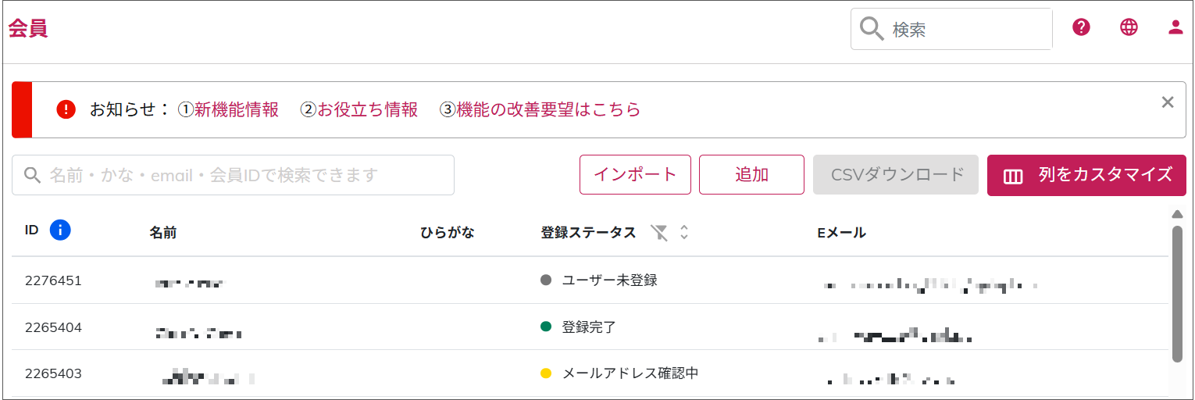
Task: Clear filter on 登録ステータス column
Action: [660, 232]
